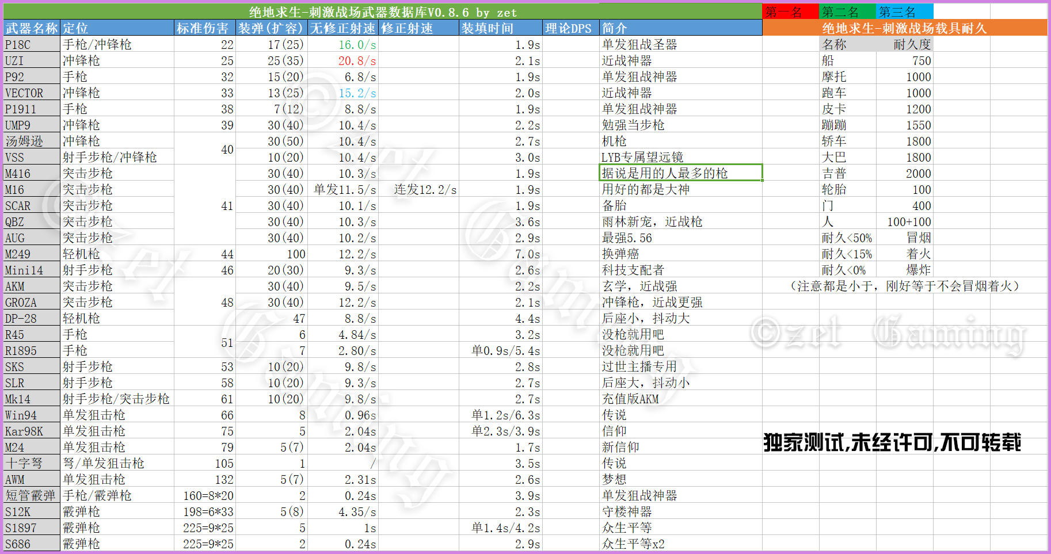Select the 198=6*33 damage cell
Image resolution: width=1051 pixels, height=554 pixels.
204,511
